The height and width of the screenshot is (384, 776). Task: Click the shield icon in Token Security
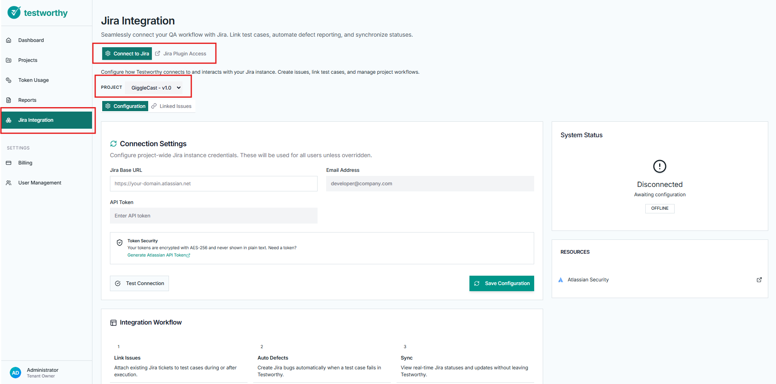120,243
